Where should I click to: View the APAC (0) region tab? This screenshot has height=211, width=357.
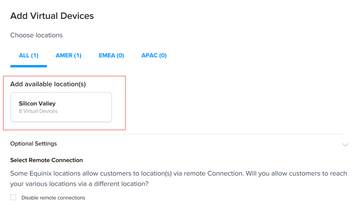[154, 55]
